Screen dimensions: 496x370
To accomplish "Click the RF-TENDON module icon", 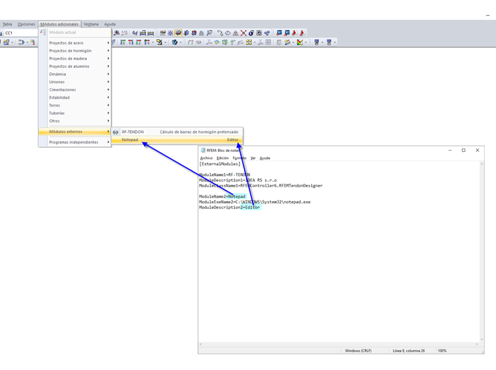I will (x=116, y=132).
